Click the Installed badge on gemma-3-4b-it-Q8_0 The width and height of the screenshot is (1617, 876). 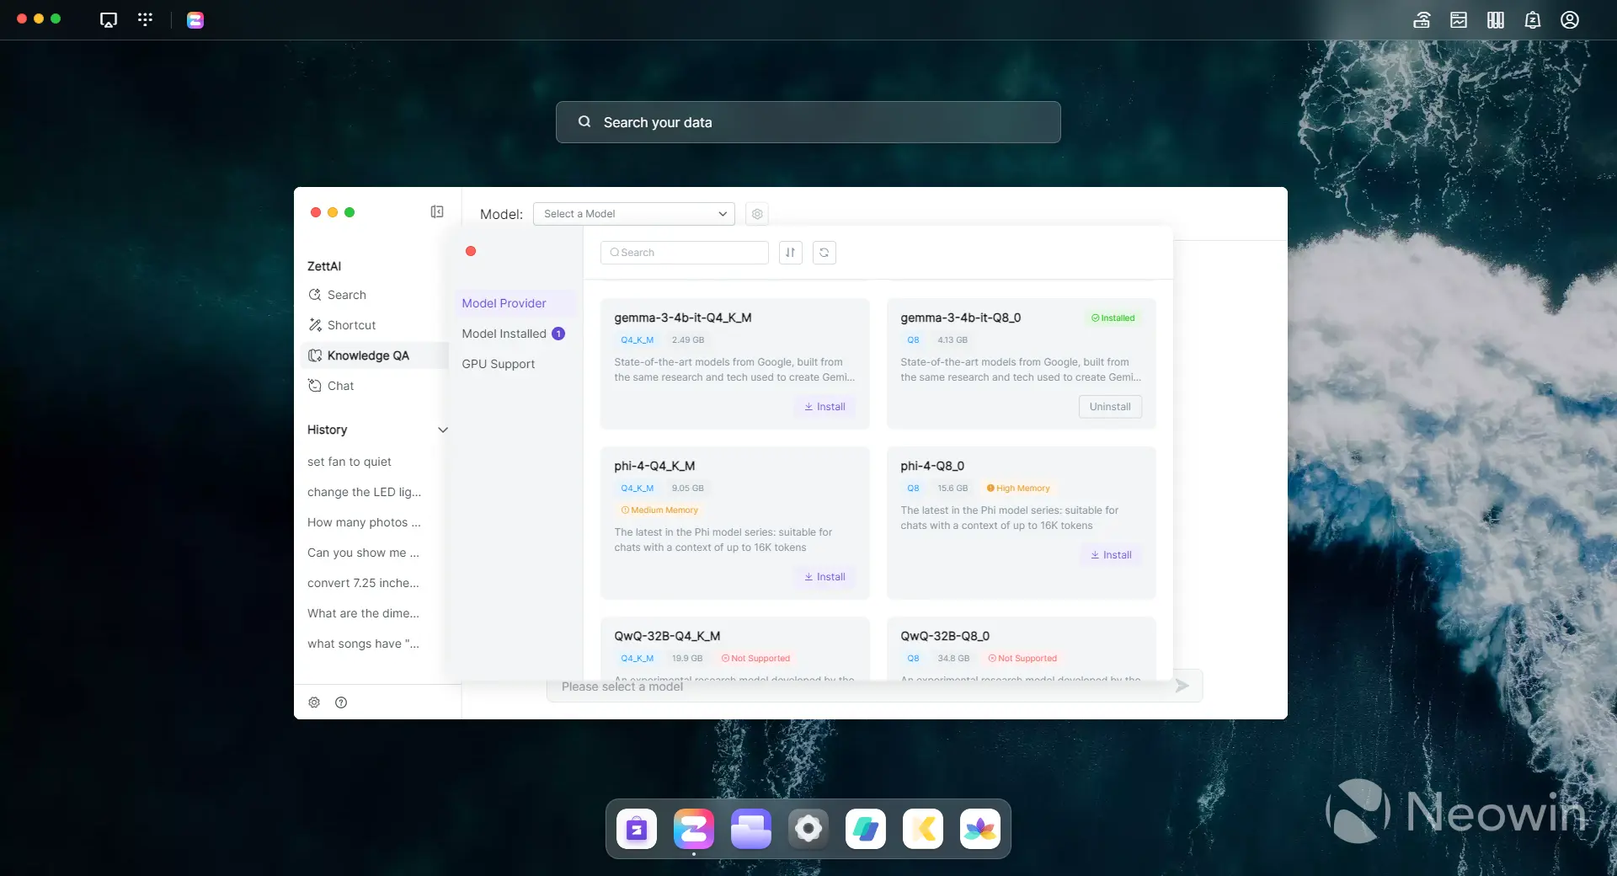(1113, 318)
